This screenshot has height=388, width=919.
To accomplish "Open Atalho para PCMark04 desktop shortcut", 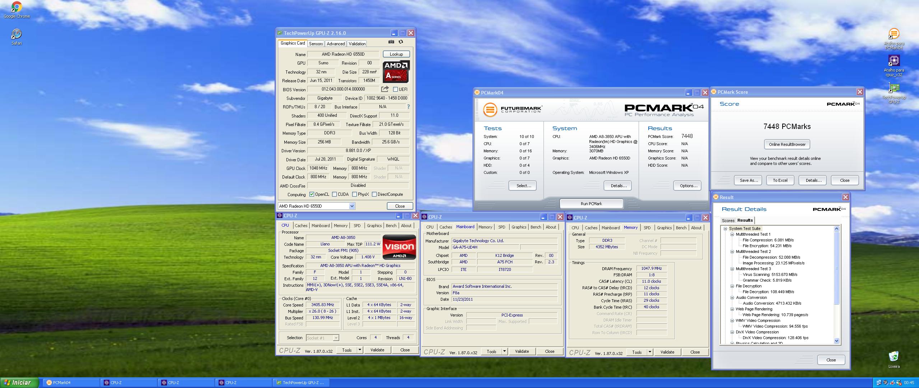I will [x=894, y=39].
